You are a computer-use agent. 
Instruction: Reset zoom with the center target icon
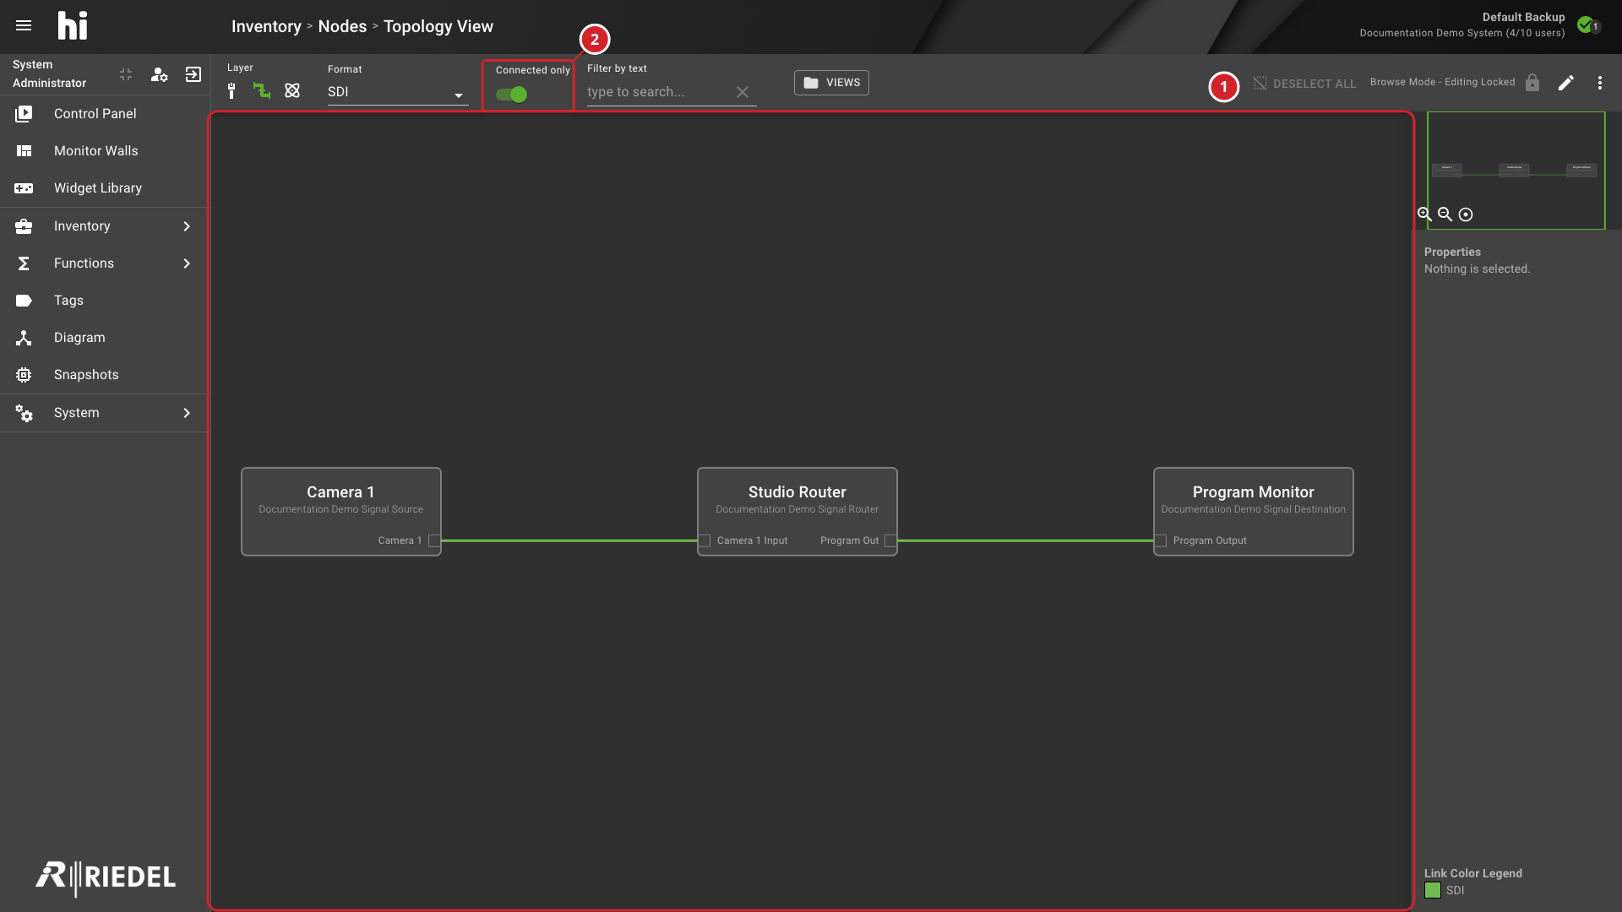tap(1466, 214)
